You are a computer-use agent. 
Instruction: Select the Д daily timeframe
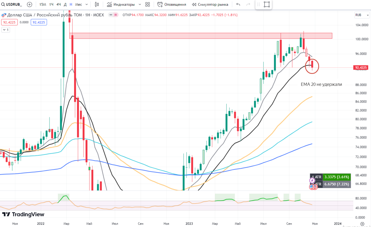(65, 5)
